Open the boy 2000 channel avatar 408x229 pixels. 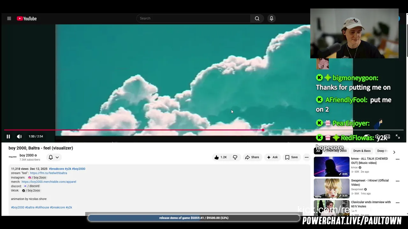point(13,157)
